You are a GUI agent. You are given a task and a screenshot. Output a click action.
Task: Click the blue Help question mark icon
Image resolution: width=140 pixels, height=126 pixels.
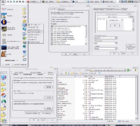click(24, 51)
